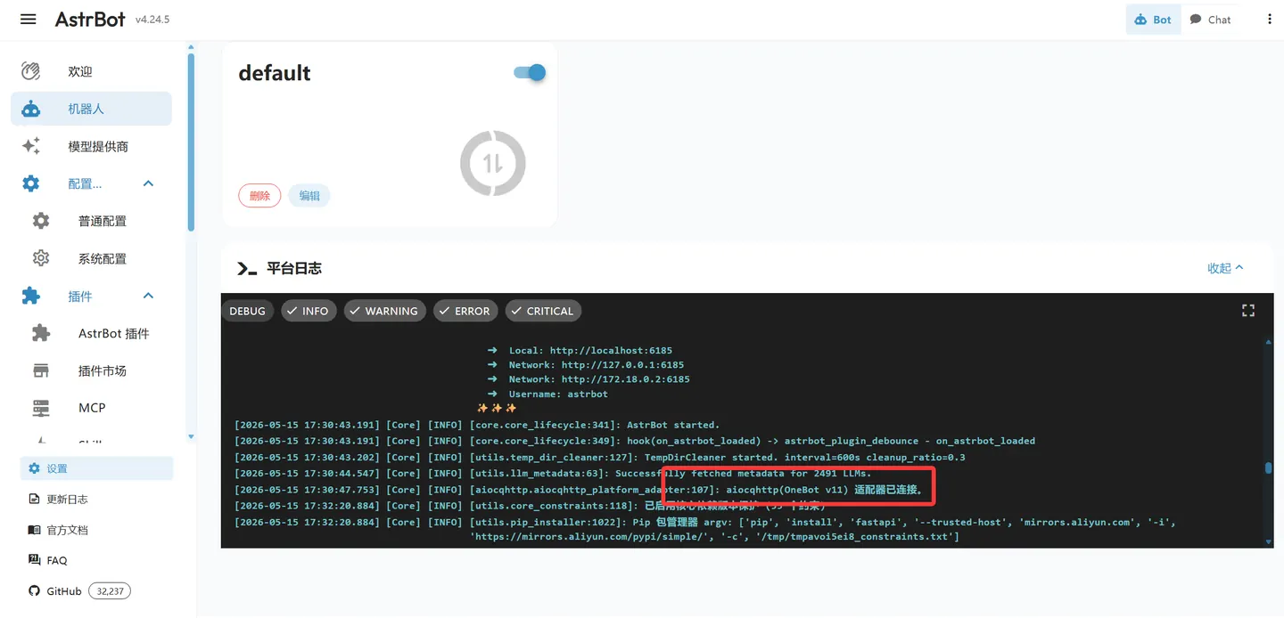Expand log console to fullscreen
The width and height of the screenshot is (1284, 618).
tap(1248, 311)
